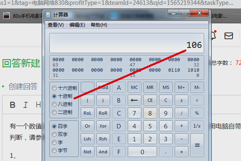Click the decimal point key
241x161 pixels.
click(165, 152)
